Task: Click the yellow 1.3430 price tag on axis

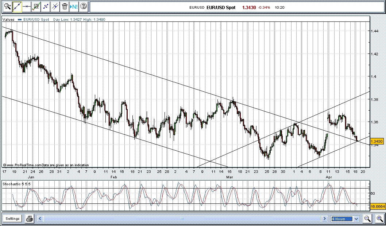Action: click(x=377, y=141)
